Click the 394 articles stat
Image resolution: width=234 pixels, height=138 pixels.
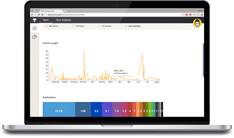(53, 26)
